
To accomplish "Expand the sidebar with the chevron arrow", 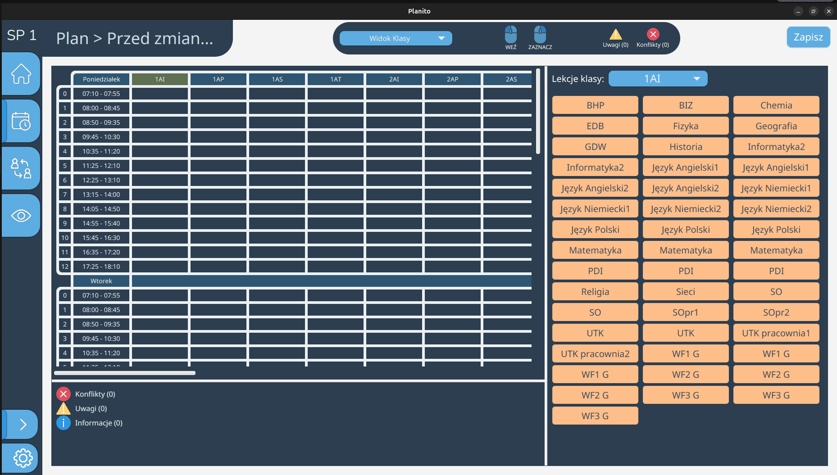I will [23, 424].
